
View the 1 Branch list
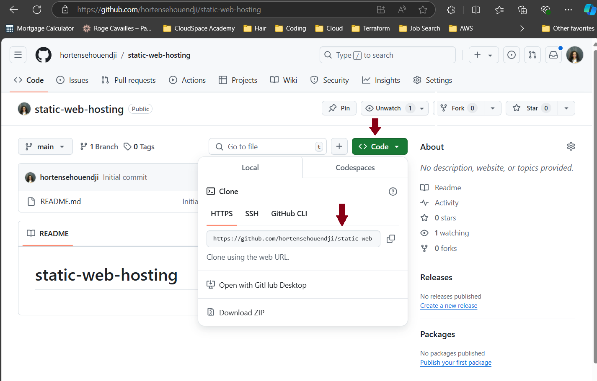pos(99,146)
